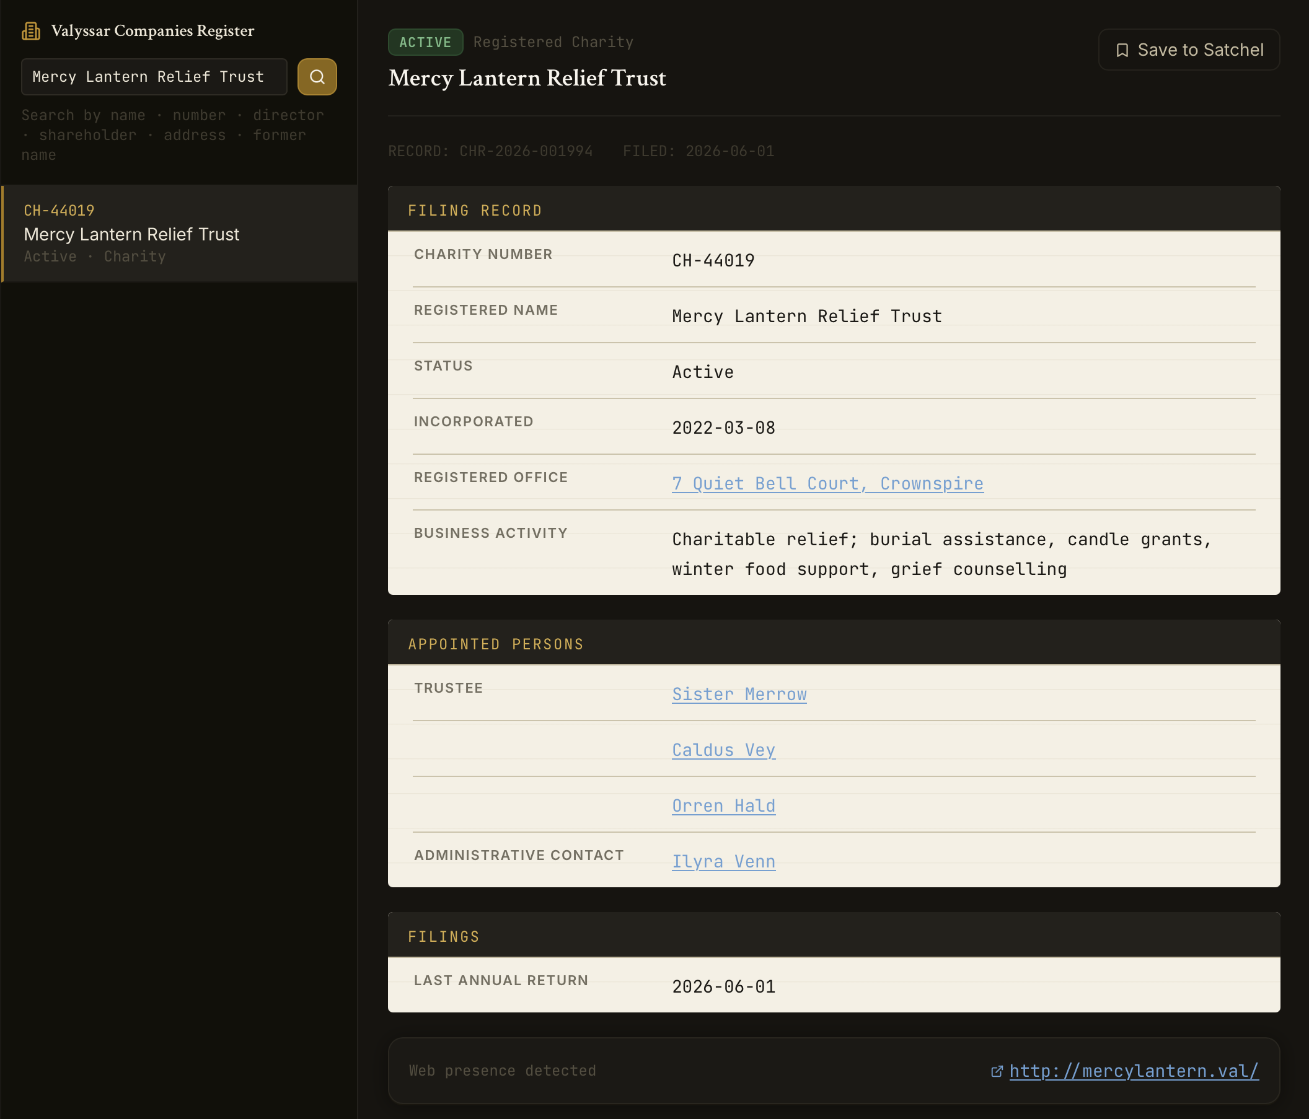Click the bookmark icon in Save to Satchel
This screenshot has width=1309, height=1119.
pyautogui.click(x=1122, y=51)
